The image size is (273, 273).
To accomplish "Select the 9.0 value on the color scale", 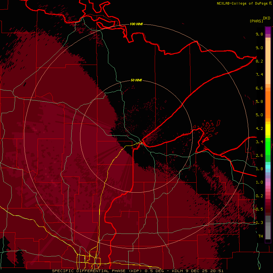I will (x=259, y=48).
